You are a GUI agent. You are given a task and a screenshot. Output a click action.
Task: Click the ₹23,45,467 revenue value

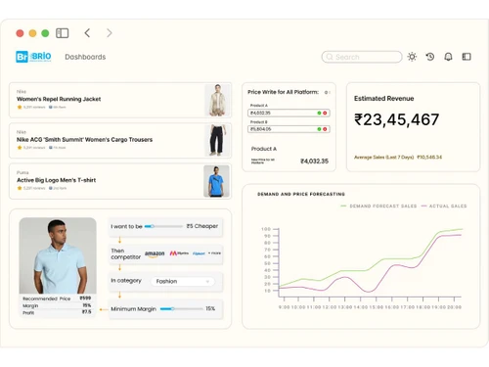pos(397,119)
